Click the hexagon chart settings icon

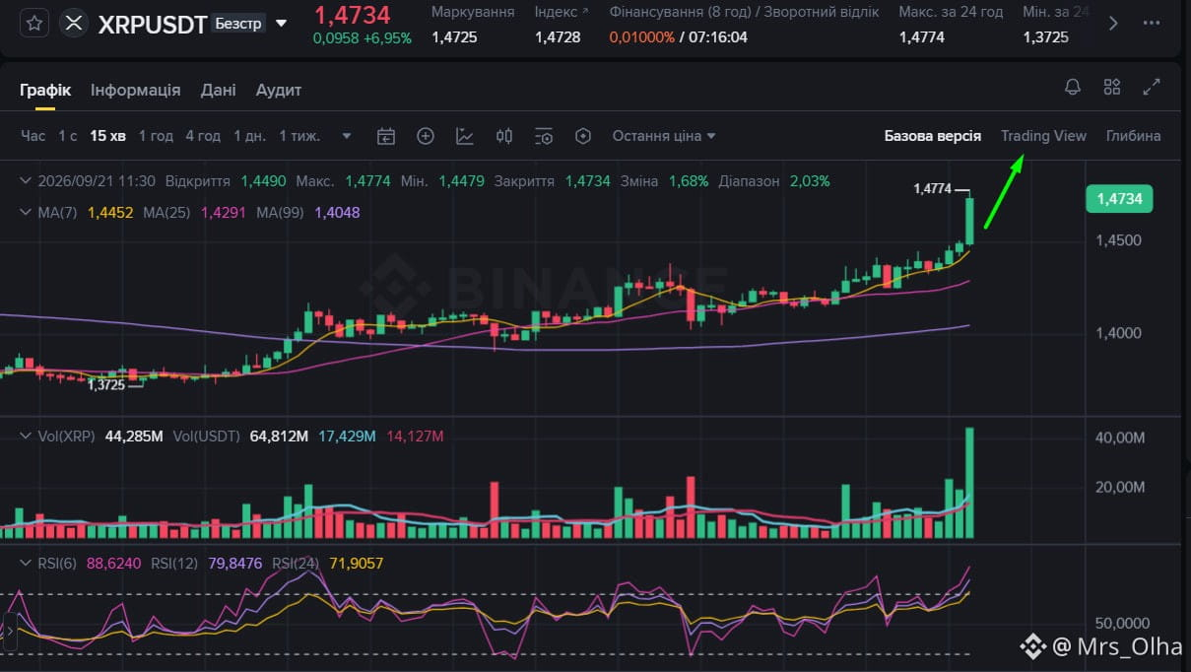tap(583, 136)
